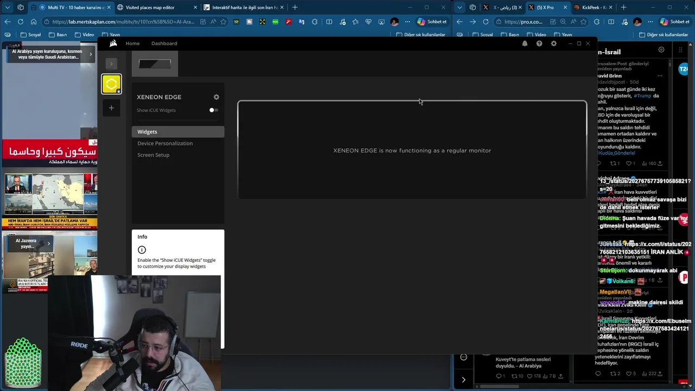Select Widgets in the device menu
This screenshot has height=391, width=695.
tap(178, 131)
